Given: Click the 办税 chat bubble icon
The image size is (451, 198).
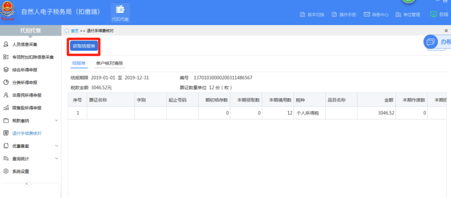Looking at the screenshot, I should (x=431, y=42).
